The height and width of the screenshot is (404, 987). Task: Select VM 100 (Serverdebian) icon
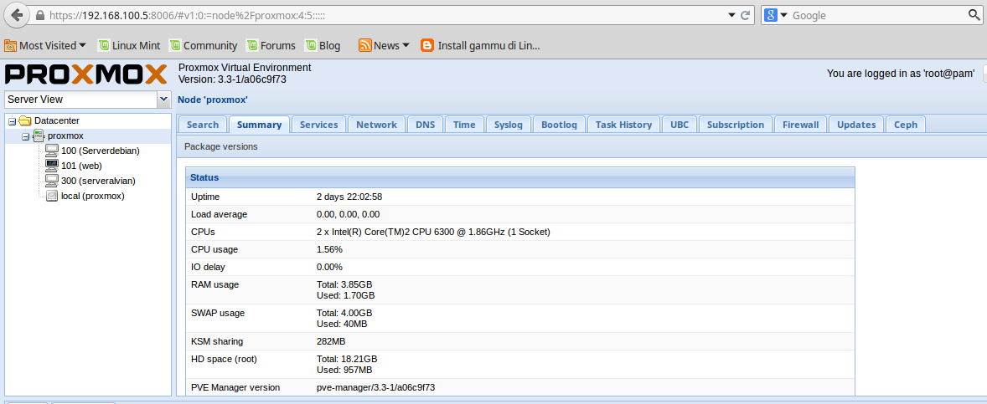[52, 151]
